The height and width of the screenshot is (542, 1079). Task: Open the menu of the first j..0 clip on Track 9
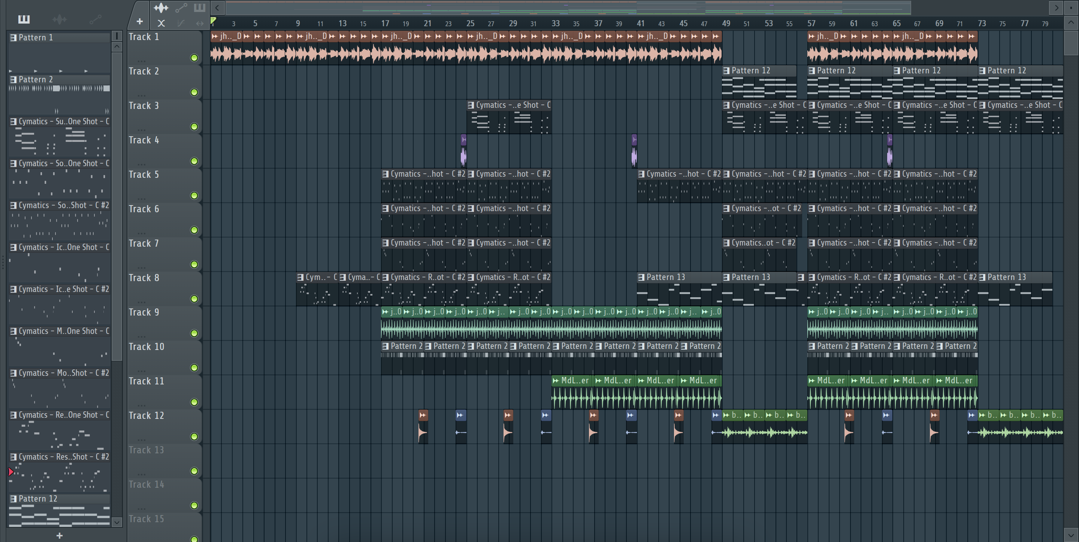pos(386,311)
